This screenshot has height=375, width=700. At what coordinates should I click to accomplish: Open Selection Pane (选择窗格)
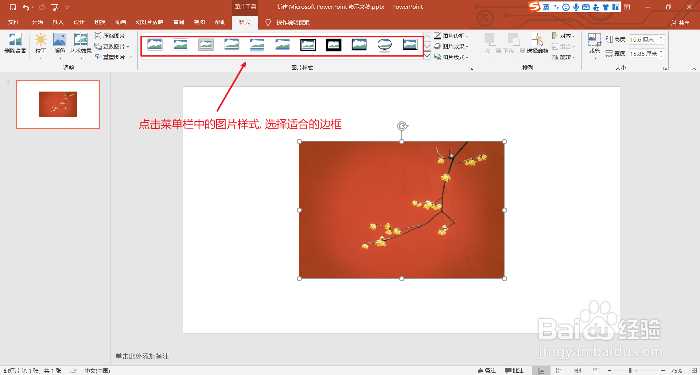(537, 44)
